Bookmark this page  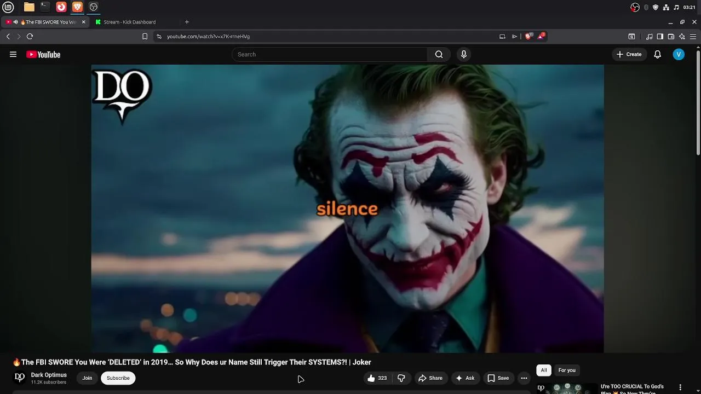[x=145, y=37]
